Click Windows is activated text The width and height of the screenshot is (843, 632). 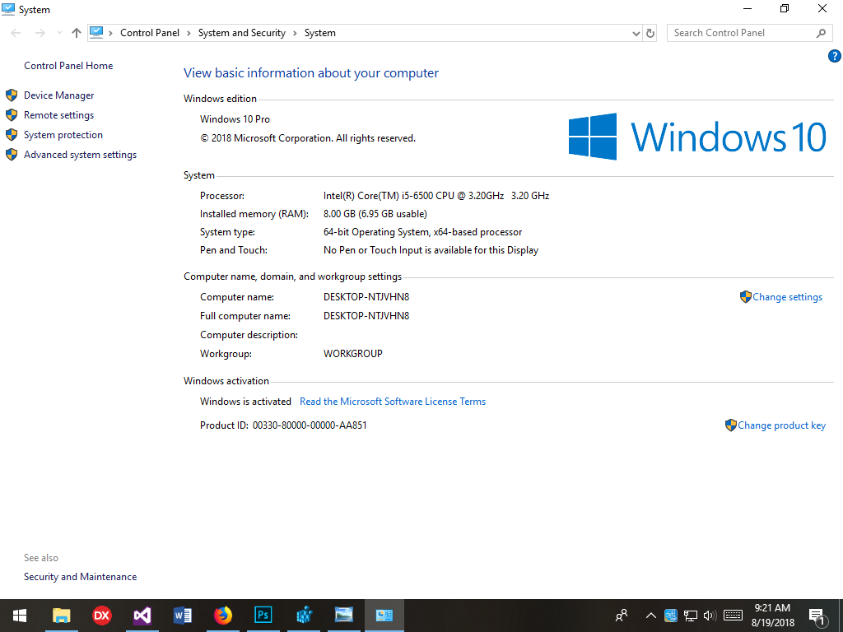245,402
